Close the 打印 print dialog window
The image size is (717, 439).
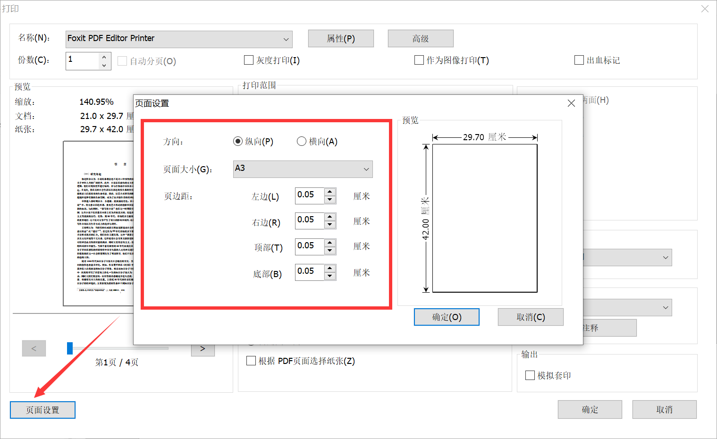pyautogui.click(x=705, y=9)
